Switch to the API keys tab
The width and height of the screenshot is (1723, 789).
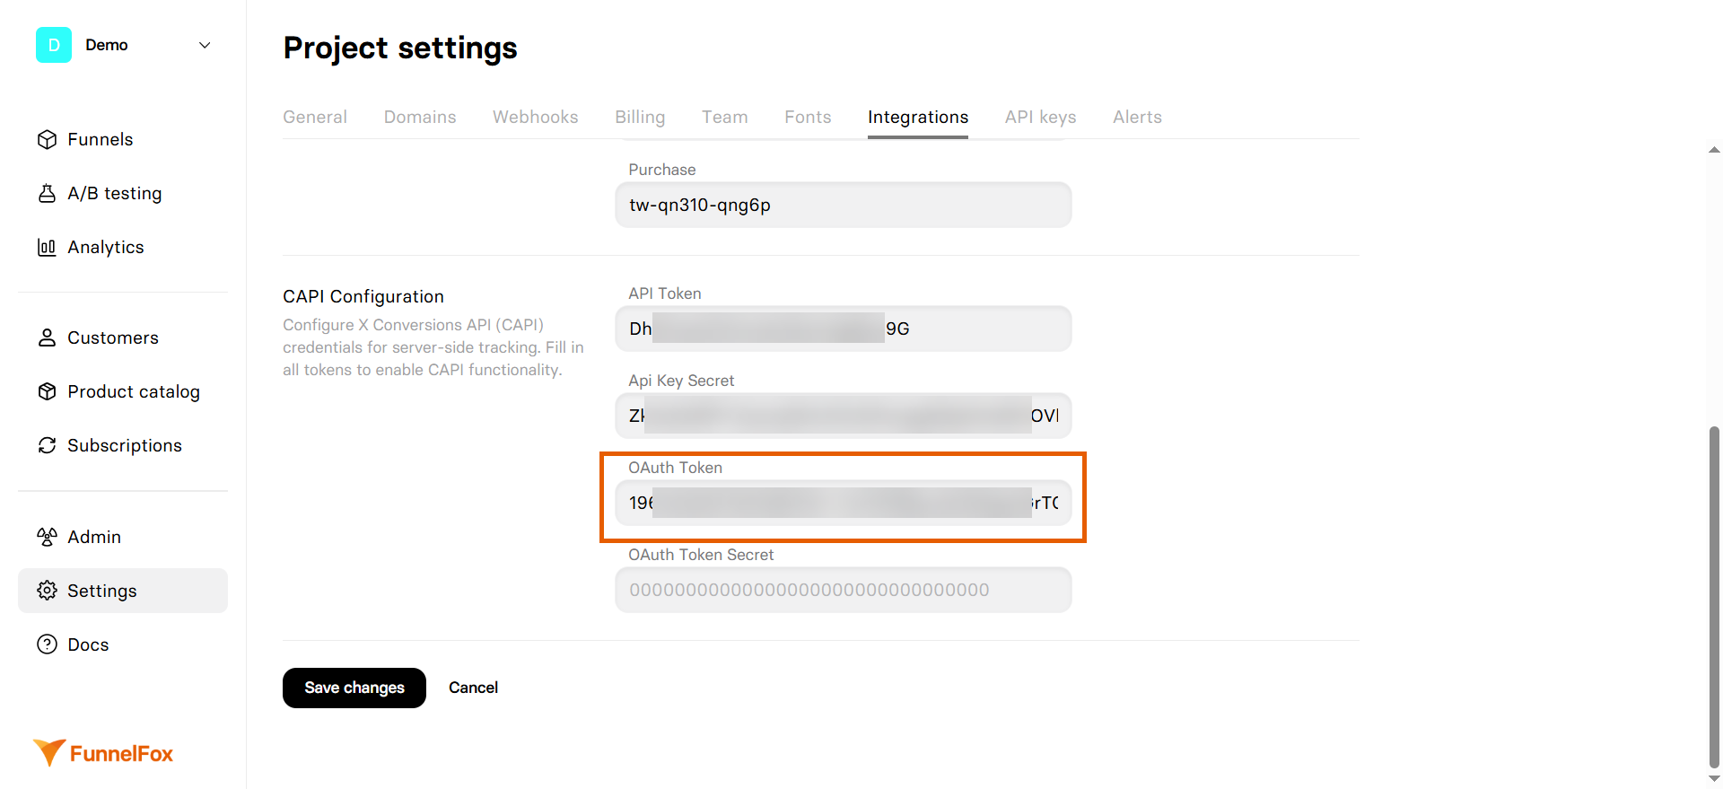(1040, 117)
